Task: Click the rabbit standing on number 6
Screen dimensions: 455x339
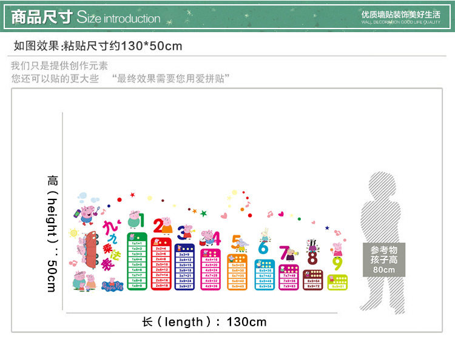Action: pos(265,235)
